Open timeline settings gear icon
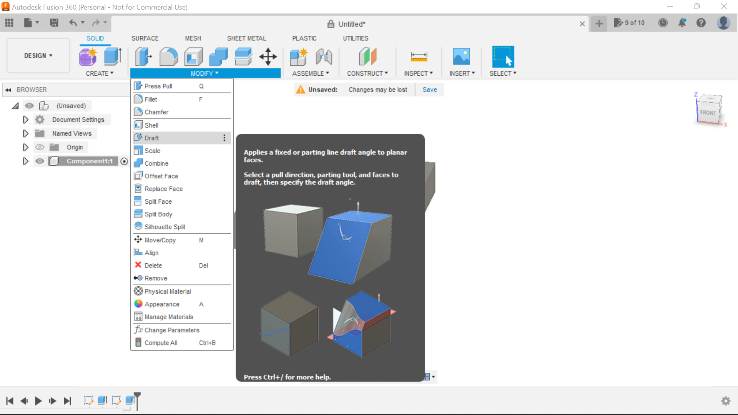 pos(726,401)
